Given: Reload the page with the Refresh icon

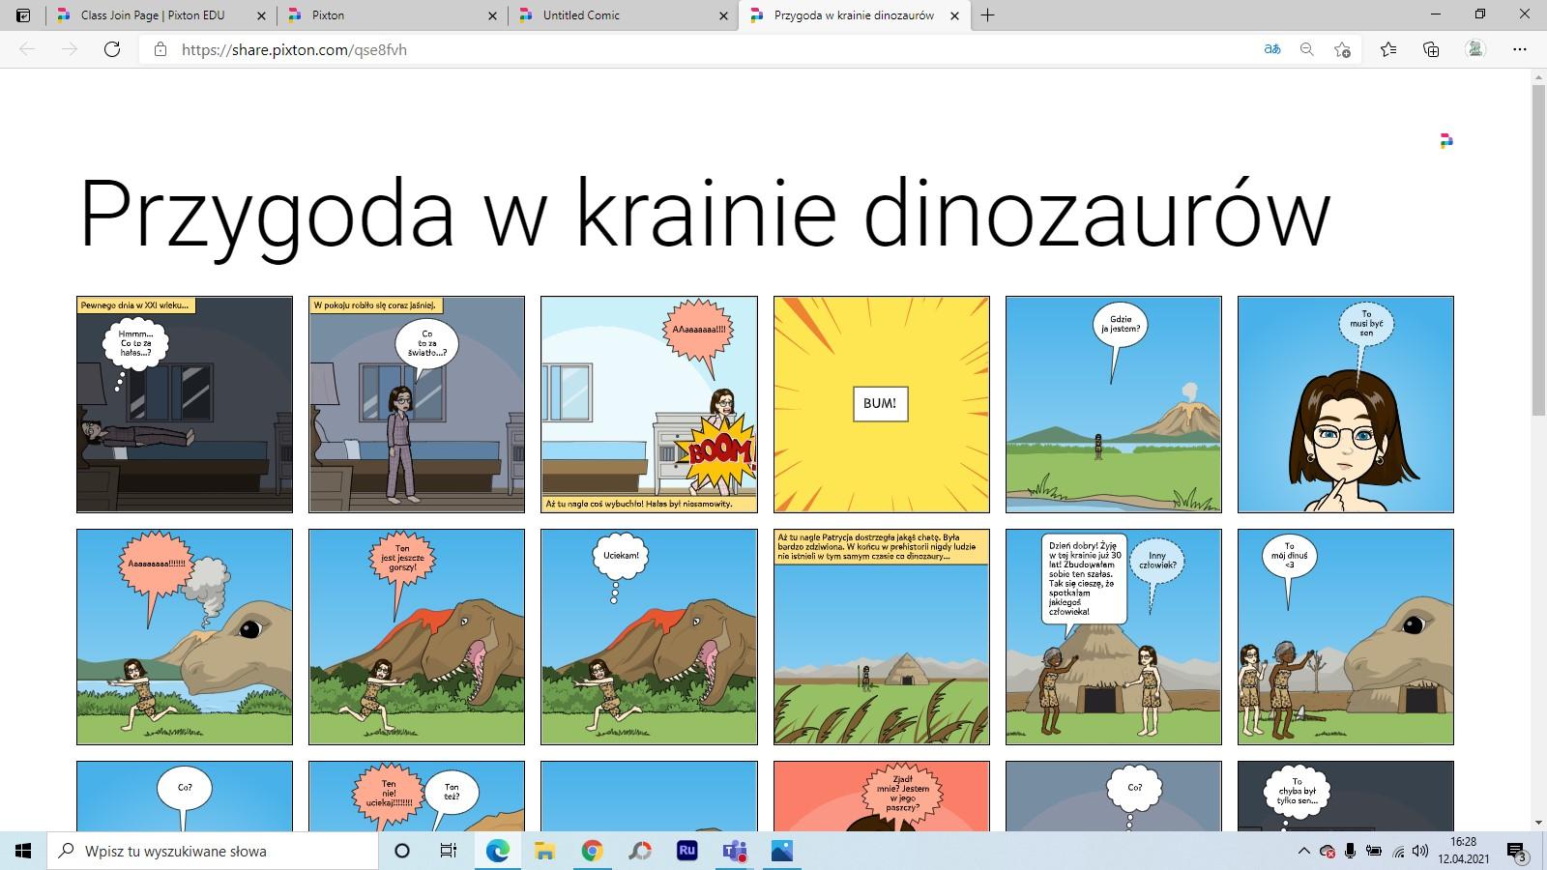Looking at the screenshot, I should pos(112,49).
